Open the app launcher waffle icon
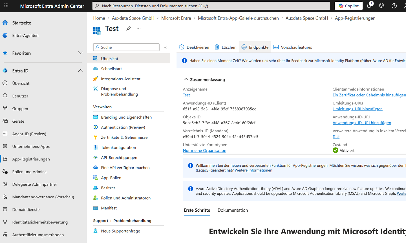 [x=6, y=6]
